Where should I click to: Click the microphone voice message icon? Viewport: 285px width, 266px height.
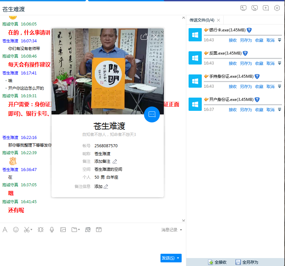52,230
